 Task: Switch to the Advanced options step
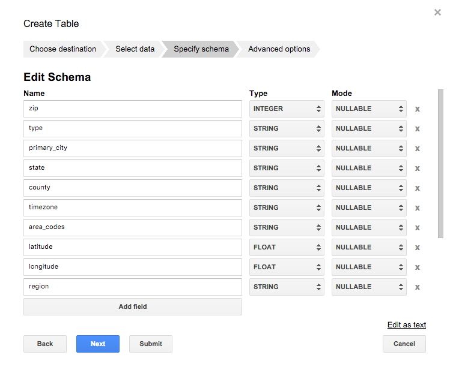click(x=279, y=49)
